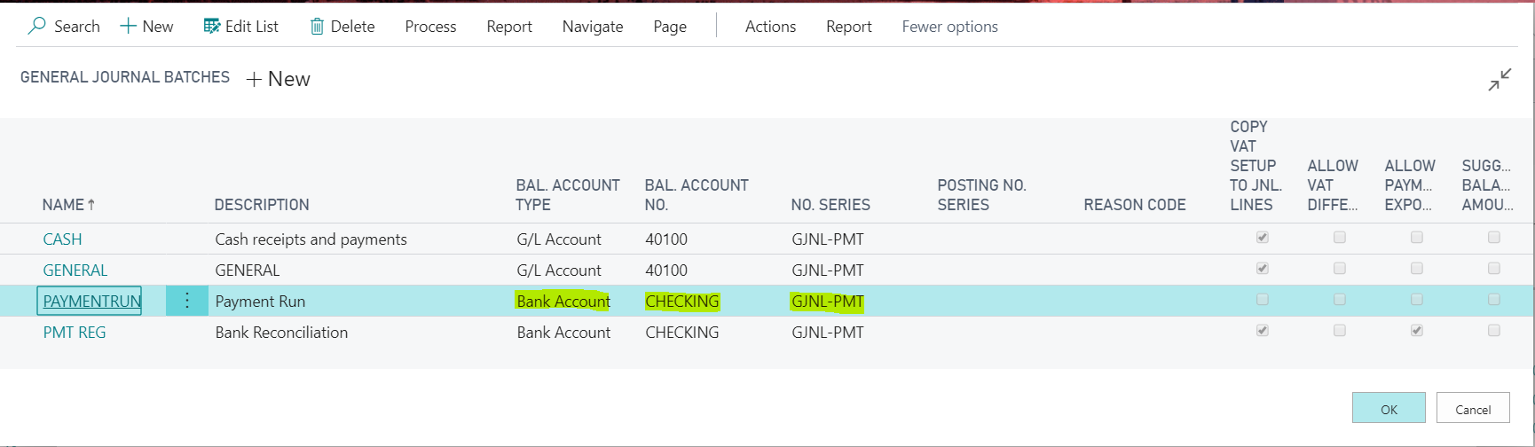
Task: Toggle Copy VAT Setup checkbox for CASH
Action: (1263, 238)
